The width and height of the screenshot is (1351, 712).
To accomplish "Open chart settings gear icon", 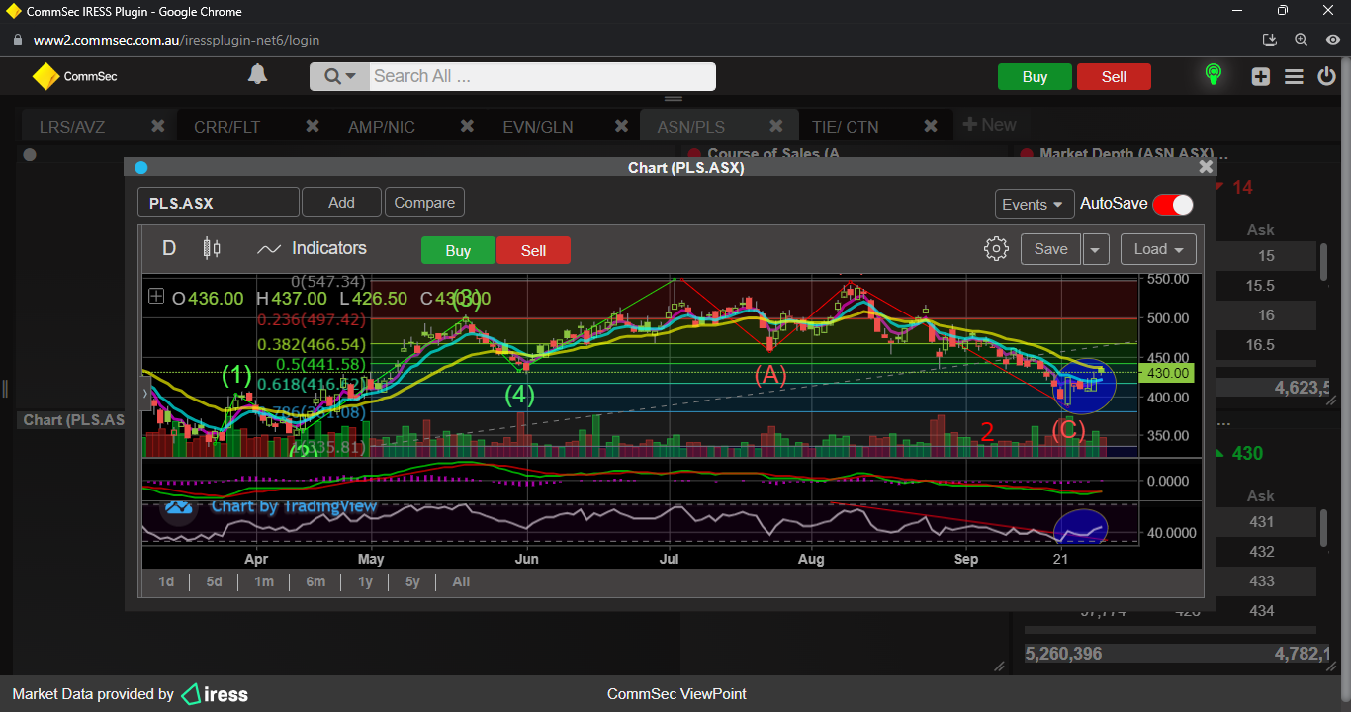I will [x=996, y=248].
